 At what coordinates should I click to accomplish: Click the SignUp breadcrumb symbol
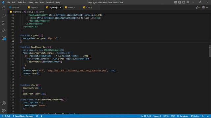click(30, 12)
